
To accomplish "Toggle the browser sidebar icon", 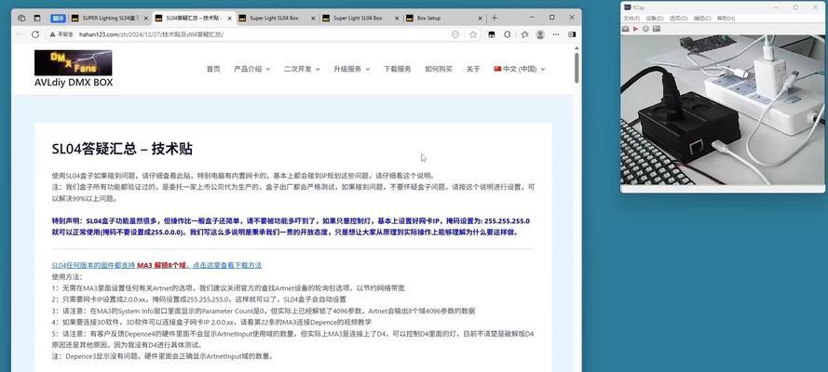I will pyautogui.click(x=572, y=34).
